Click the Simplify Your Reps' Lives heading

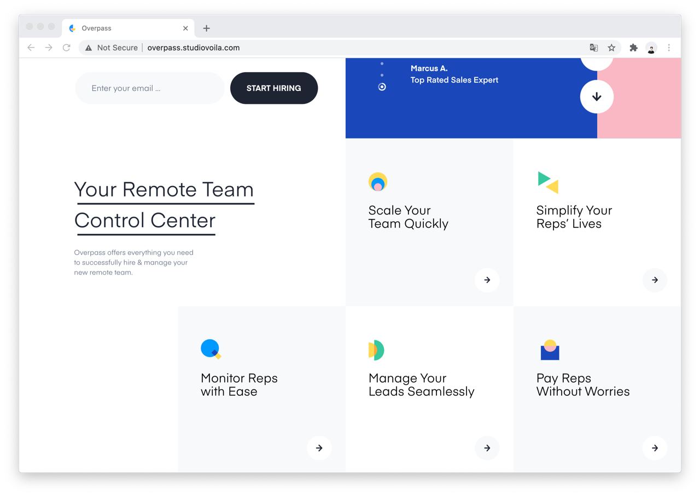[574, 217]
